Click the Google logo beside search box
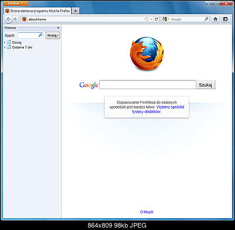 pos(89,85)
